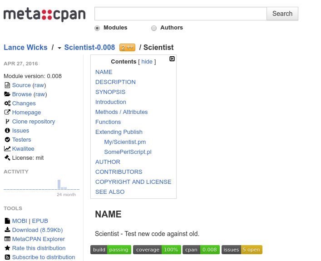Click the search input field
Image resolution: width=321 pixels, height=261 pixels.
pos(181,14)
